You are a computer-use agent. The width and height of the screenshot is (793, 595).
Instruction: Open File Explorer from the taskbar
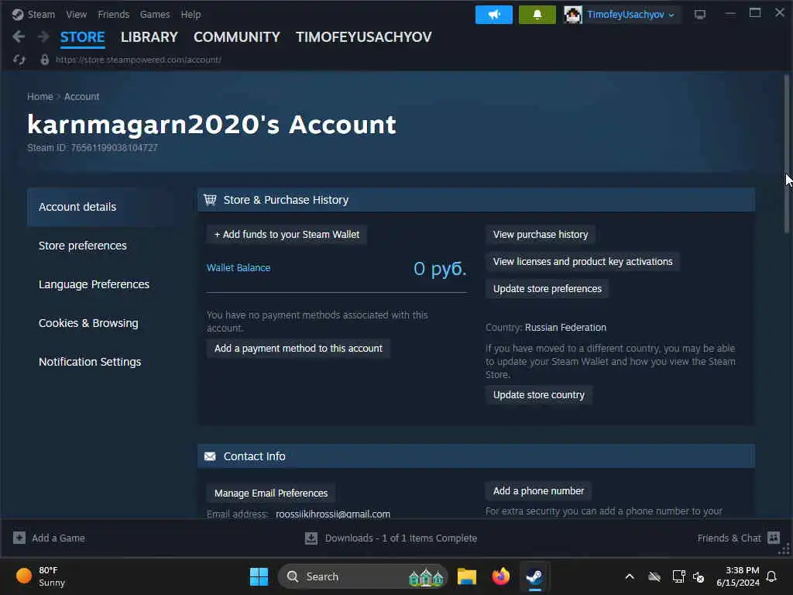point(467,576)
